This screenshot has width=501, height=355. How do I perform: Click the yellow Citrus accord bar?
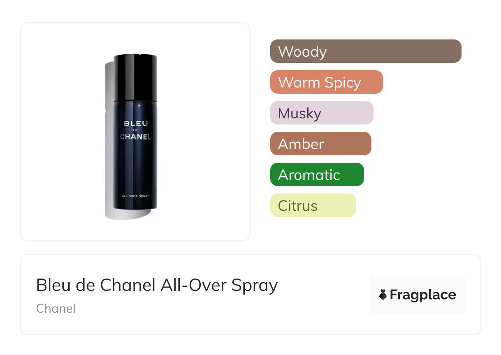click(313, 205)
